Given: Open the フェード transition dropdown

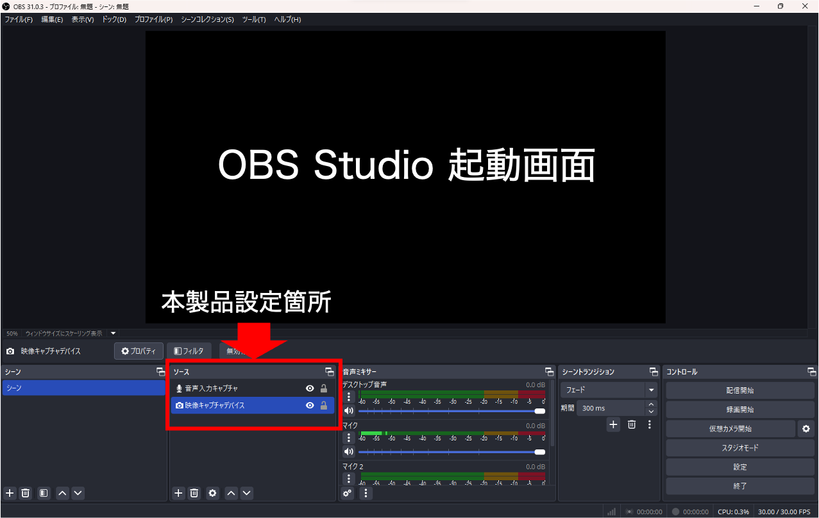Looking at the screenshot, I should point(609,390).
